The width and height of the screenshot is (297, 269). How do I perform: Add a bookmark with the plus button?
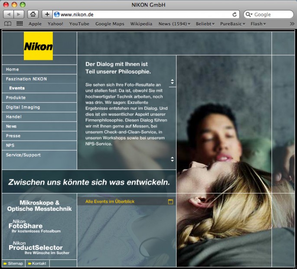tap(47, 14)
